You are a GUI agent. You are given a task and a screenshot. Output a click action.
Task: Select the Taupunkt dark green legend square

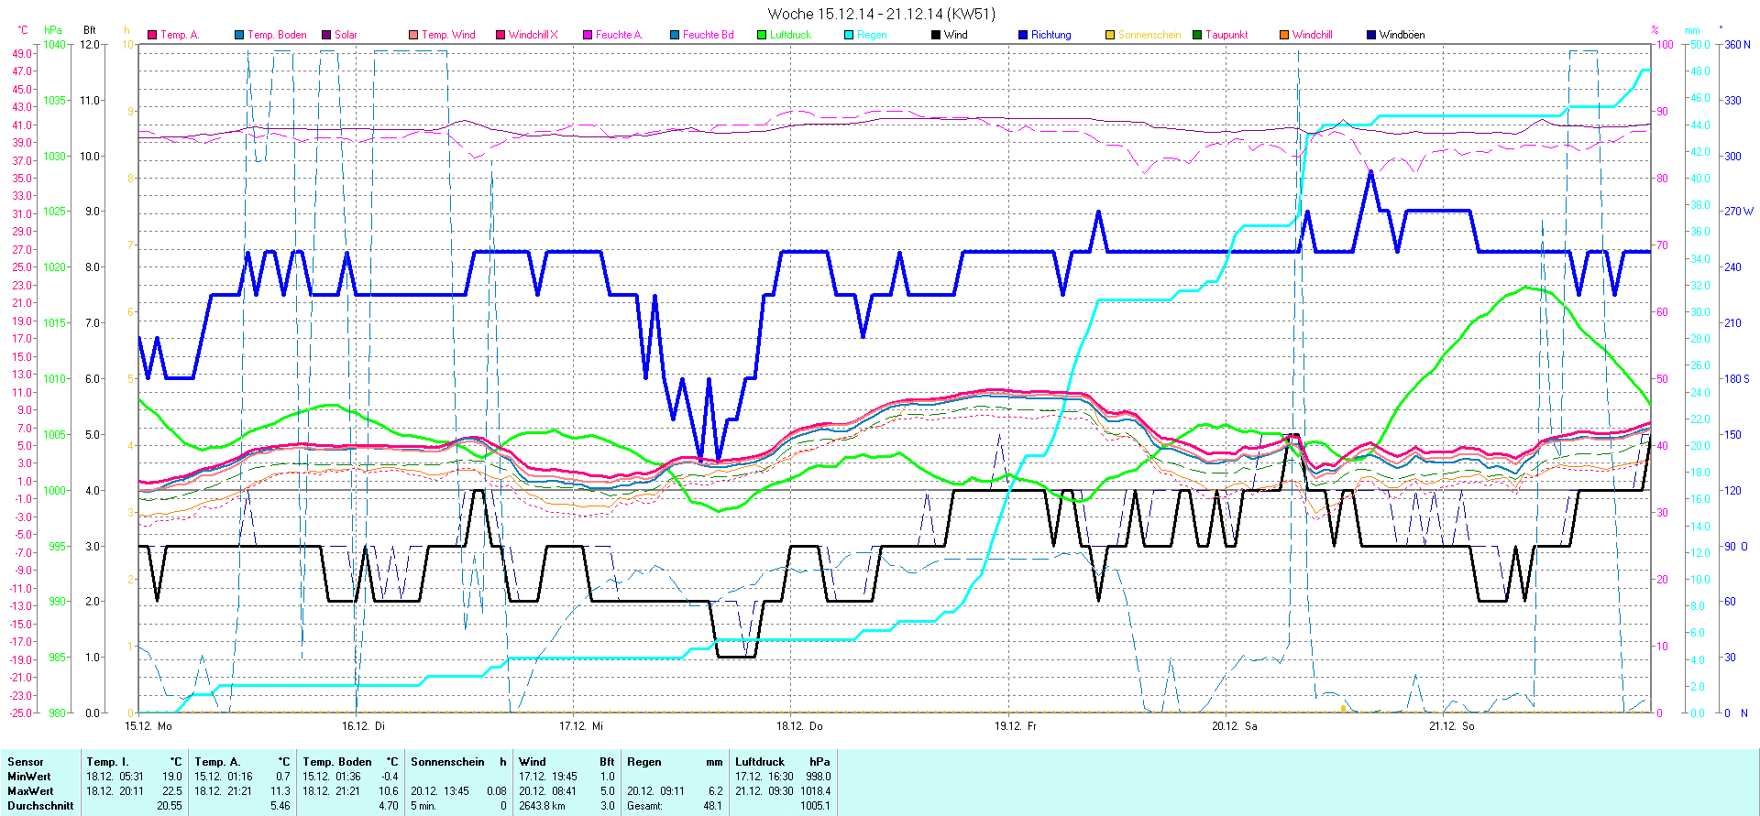click(x=1197, y=35)
